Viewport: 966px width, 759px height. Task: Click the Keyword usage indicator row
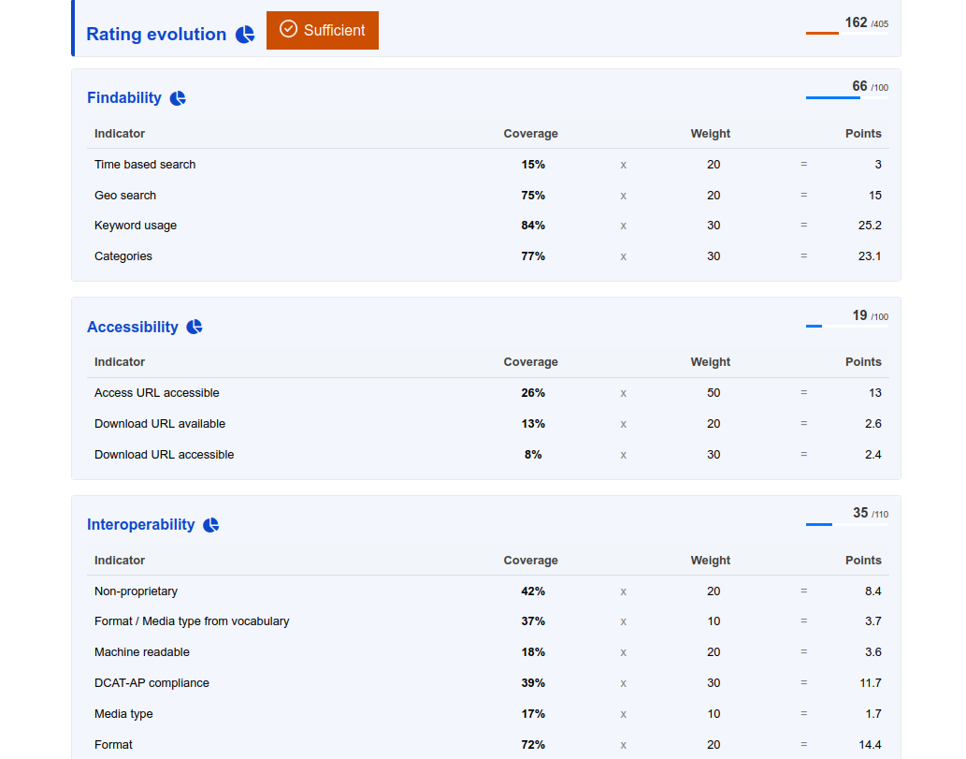pyautogui.click(x=136, y=226)
